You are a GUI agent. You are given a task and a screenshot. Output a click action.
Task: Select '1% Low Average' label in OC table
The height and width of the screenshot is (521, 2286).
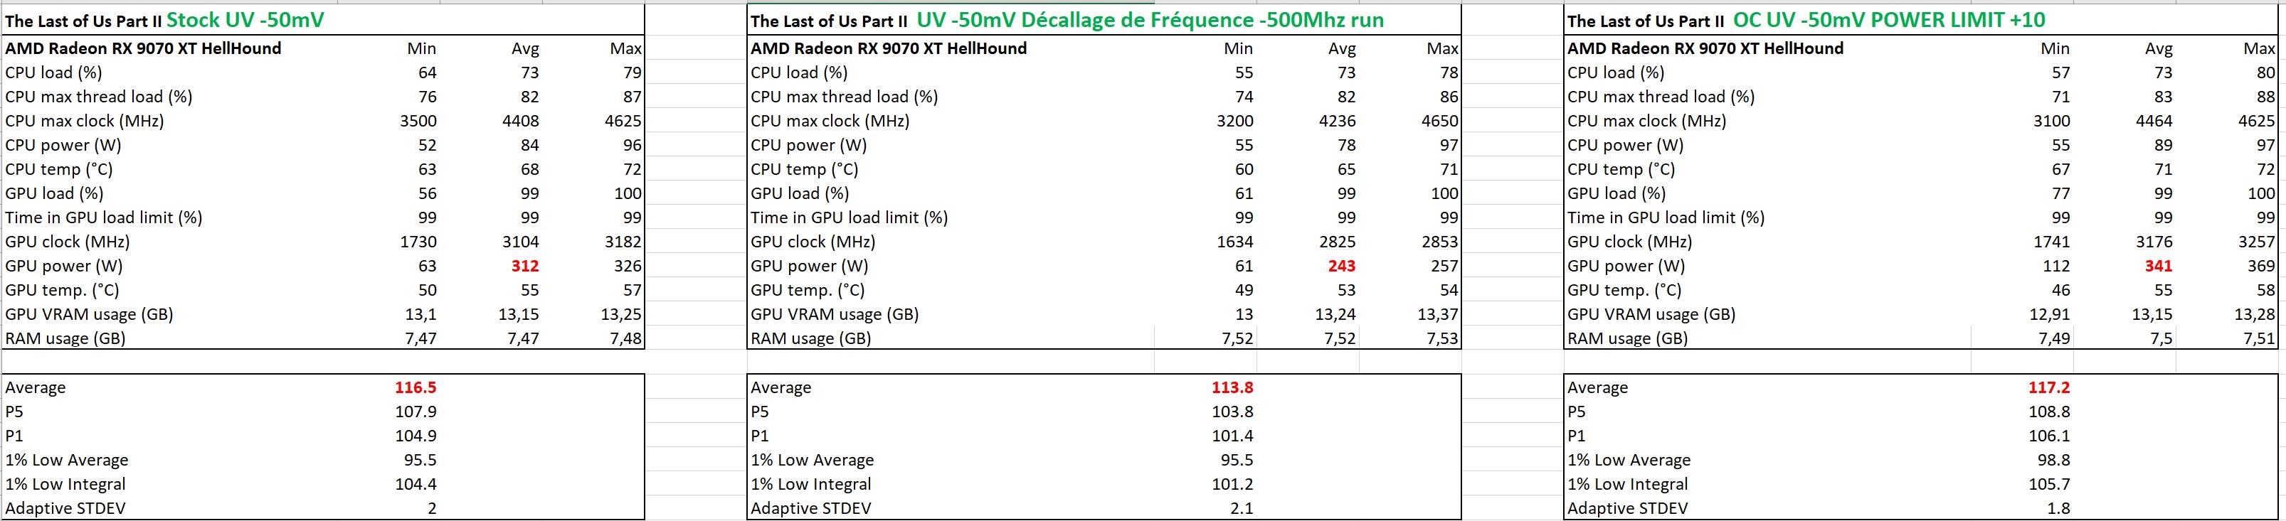tap(1629, 460)
